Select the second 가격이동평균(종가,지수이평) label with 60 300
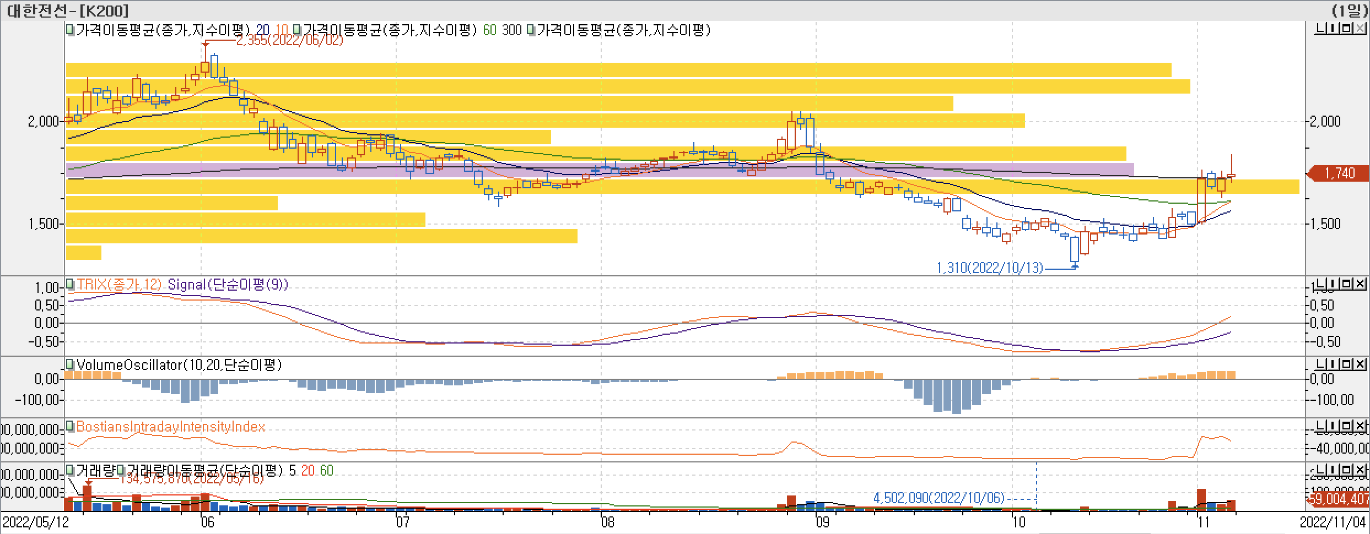Image resolution: width=1370 pixels, height=534 pixels. [390, 30]
